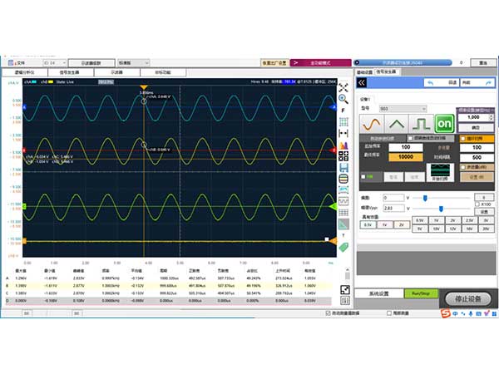Click the amplitude Vpp slider handle

click(441, 209)
